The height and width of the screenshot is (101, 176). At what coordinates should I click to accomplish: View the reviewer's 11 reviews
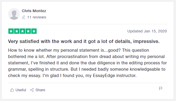[x=37, y=17]
